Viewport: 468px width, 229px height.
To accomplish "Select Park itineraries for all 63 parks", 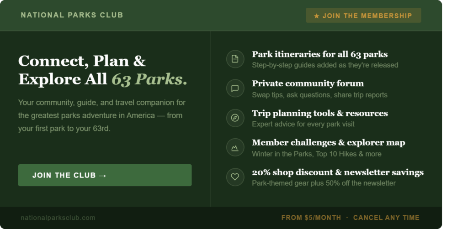I will tap(319, 54).
